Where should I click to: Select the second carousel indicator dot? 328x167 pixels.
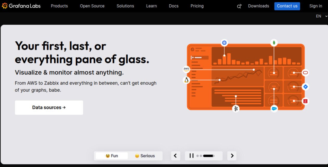click(201, 156)
